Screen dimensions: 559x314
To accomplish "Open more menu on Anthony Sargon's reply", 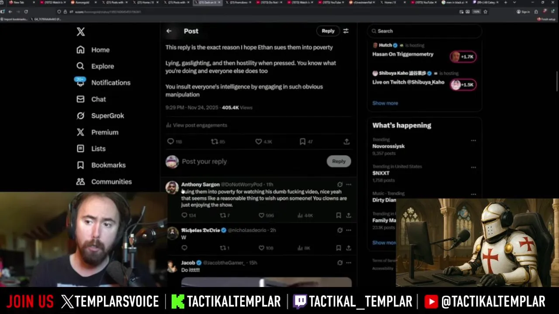I will (349, 184).
